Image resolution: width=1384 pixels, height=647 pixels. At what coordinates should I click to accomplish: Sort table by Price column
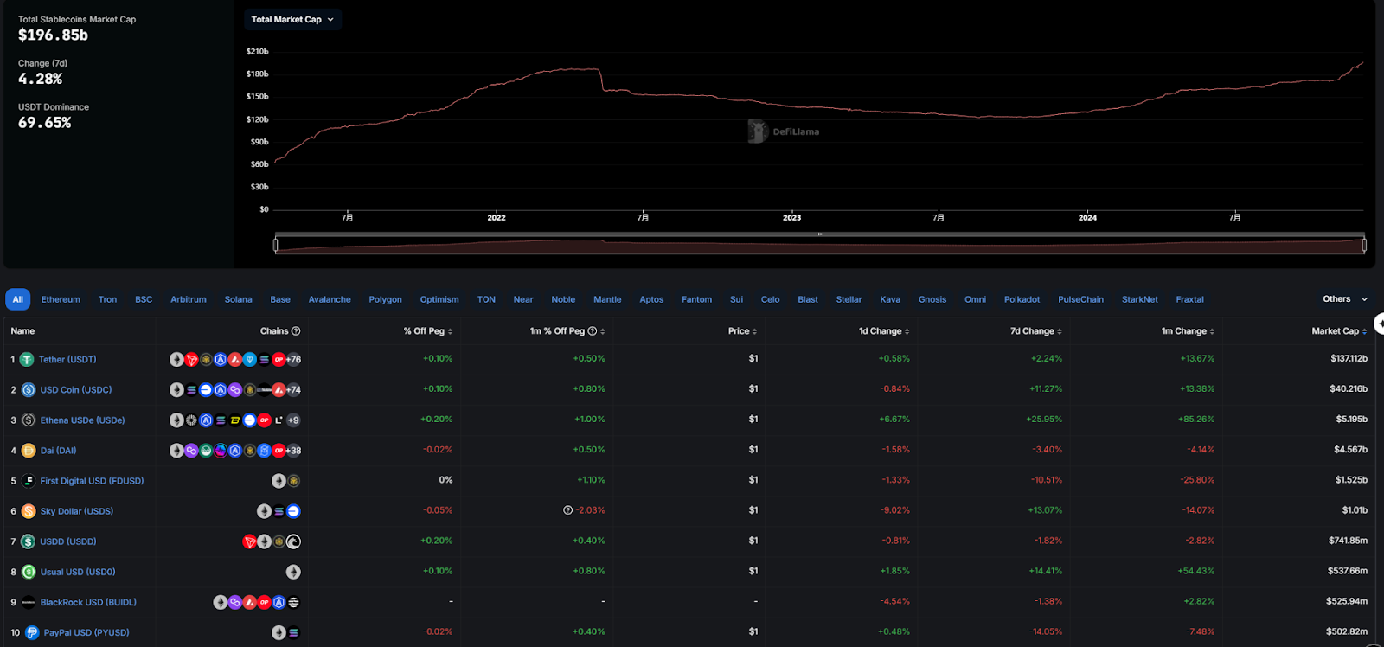(x=742, y=331)
